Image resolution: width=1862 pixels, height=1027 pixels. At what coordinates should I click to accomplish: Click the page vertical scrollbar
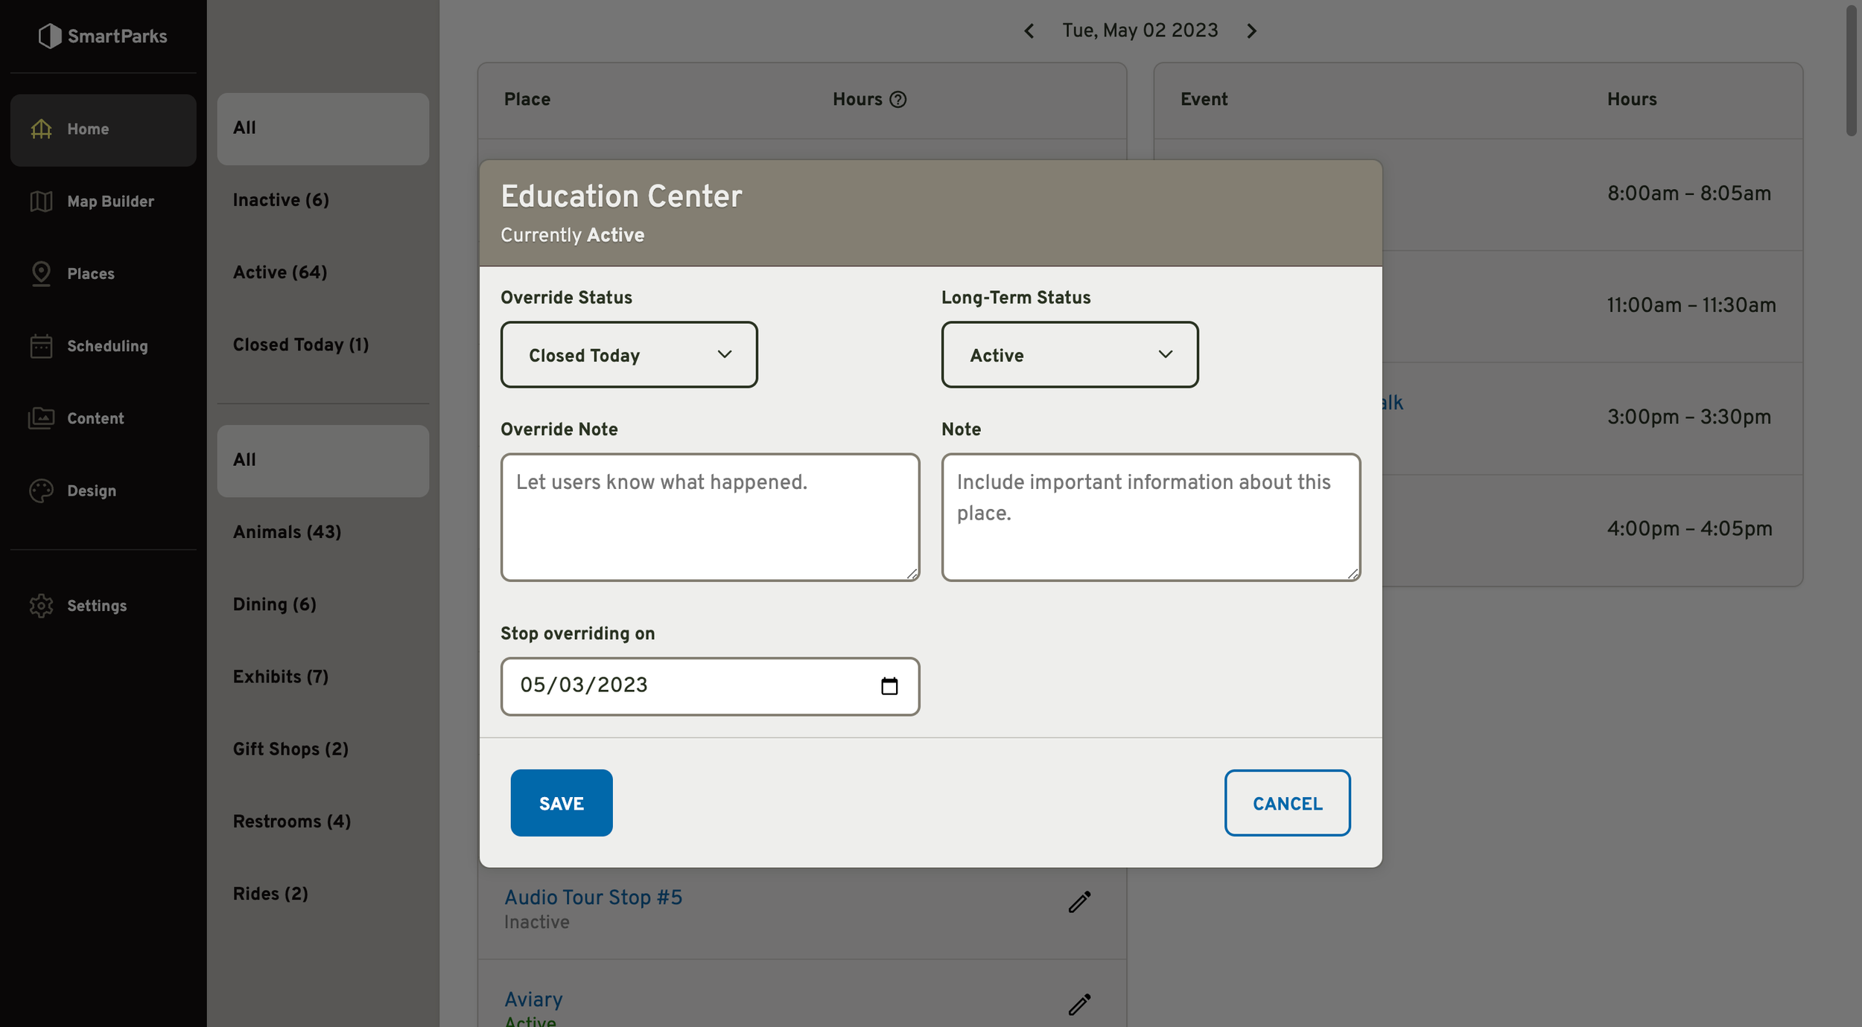click(1851, 71)
